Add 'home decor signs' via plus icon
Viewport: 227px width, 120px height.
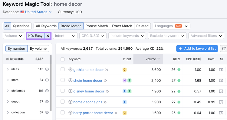click(x=70, y=102)
